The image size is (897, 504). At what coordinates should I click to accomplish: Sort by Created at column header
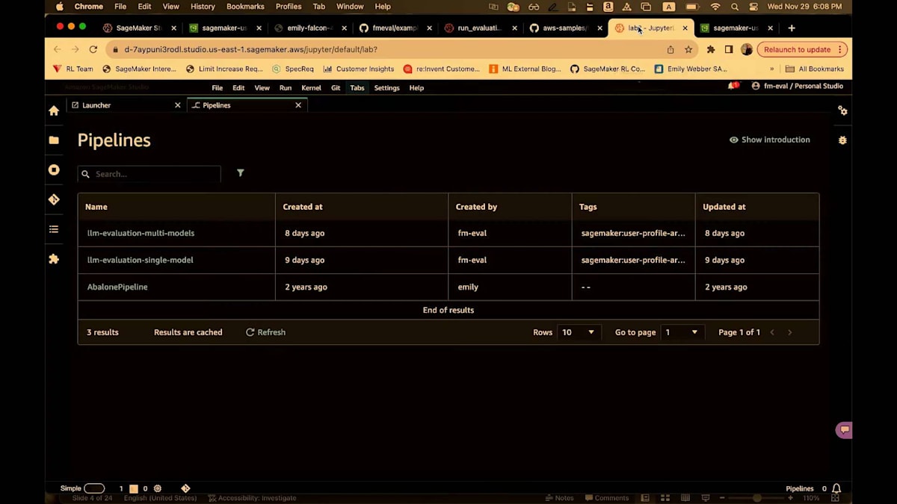coord(303,207)
